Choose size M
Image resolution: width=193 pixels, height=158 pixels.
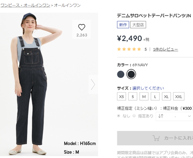(x=144, y=96)
